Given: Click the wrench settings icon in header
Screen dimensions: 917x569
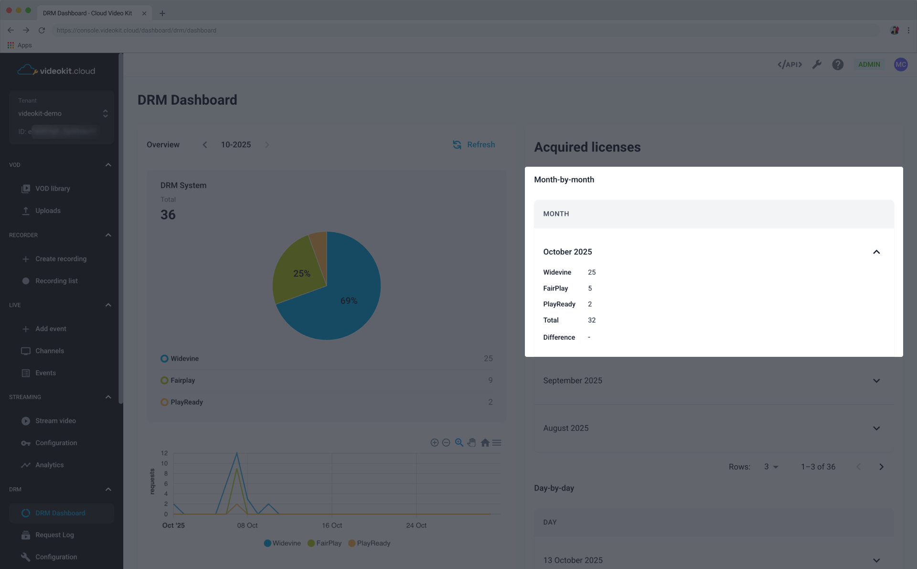Looking at the screenshot, I should tap(817, 64).
